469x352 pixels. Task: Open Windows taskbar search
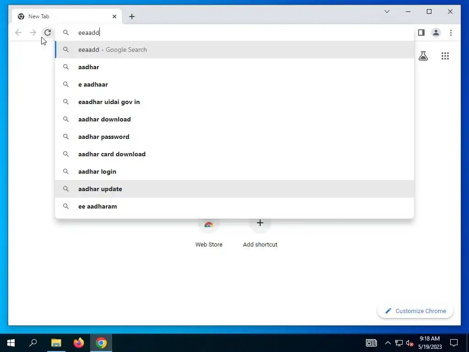pyautogui.click(x=33, y=343)
